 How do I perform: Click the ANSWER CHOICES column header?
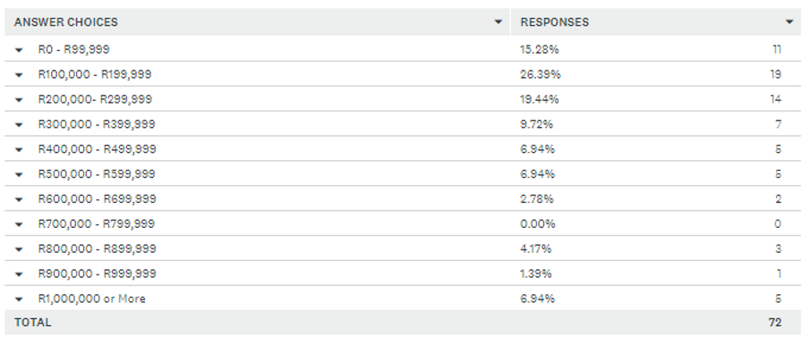point(66,22)
